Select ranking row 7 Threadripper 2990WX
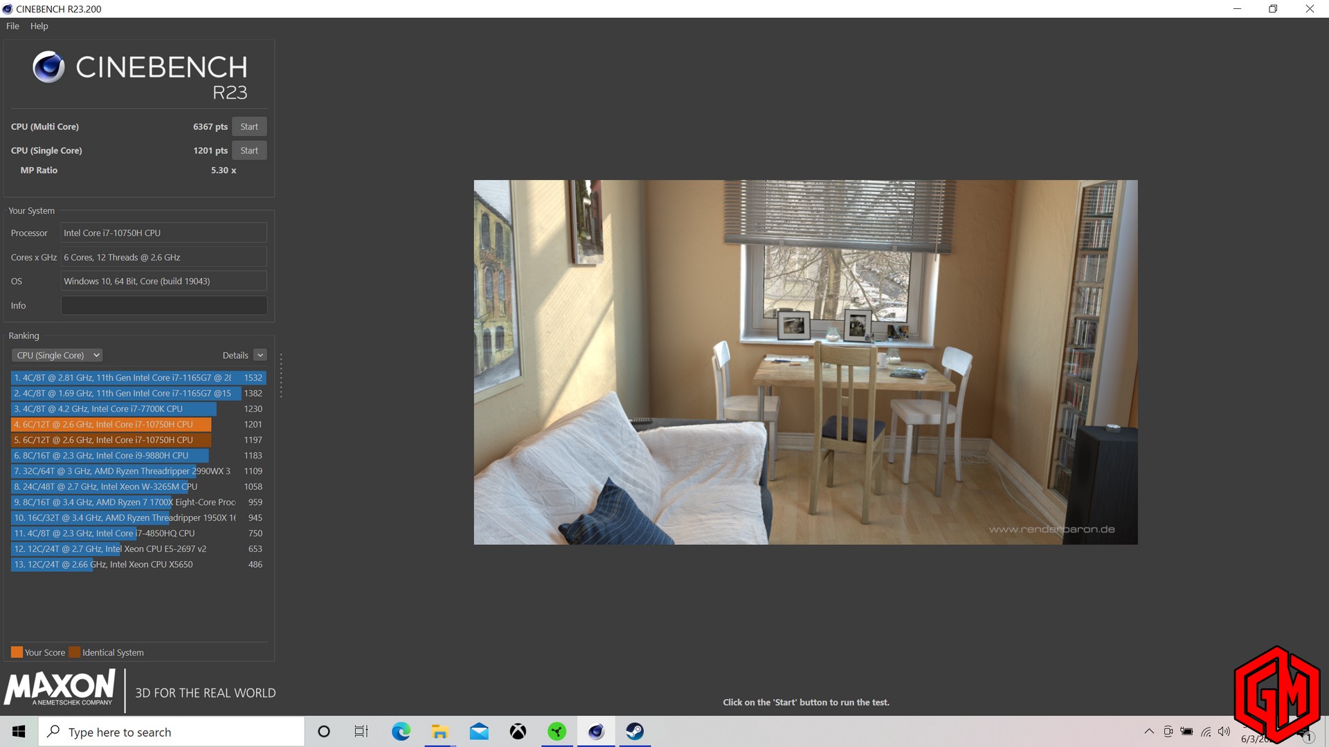 [x=138, y=471]
